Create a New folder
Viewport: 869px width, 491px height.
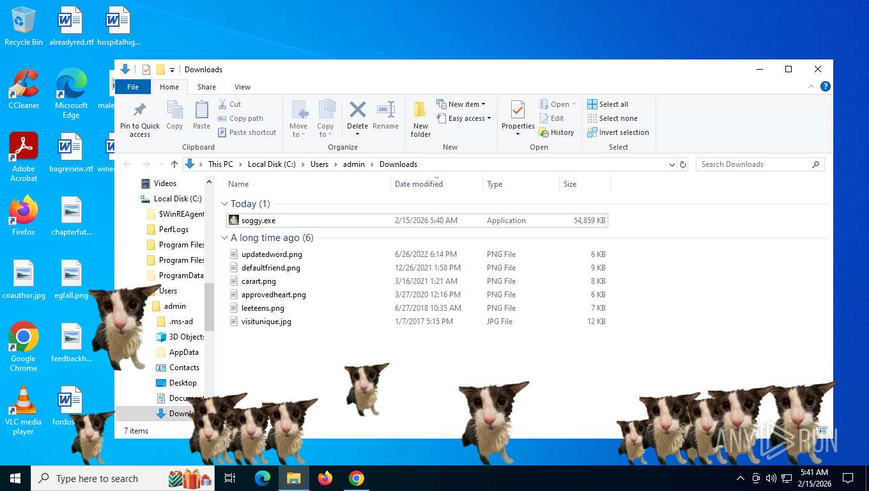(x=420, y=119)
